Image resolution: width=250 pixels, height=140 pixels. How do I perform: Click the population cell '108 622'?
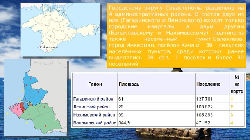[212, 107]
